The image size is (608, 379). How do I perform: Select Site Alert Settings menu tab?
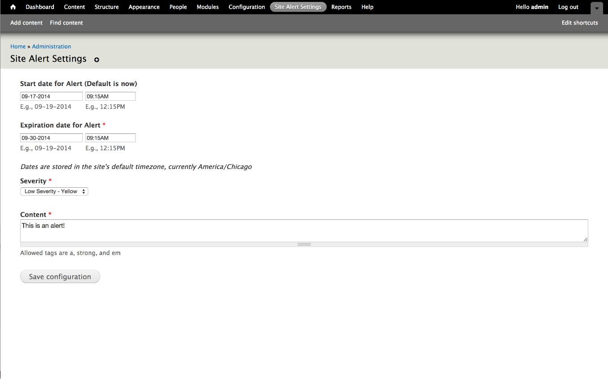coord(298,7)
